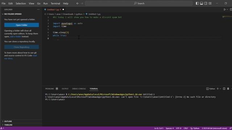Toggle primary side bar layout icon
This screenshot has width=232, height=130.
pyautogui.click(x=197, y=3)
